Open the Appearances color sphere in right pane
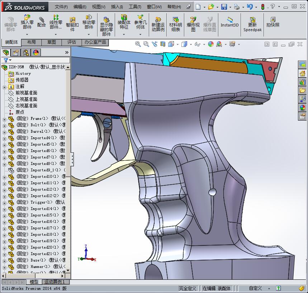 pos(302,108)
